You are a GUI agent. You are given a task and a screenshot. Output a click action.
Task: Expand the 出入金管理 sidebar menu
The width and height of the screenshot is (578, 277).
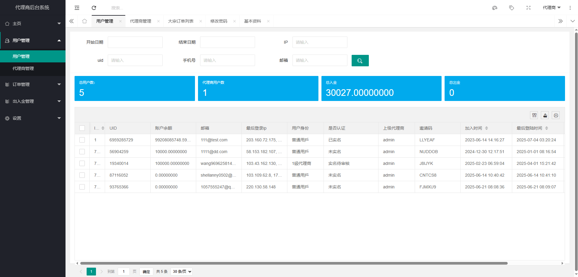(x=33, y=101)
